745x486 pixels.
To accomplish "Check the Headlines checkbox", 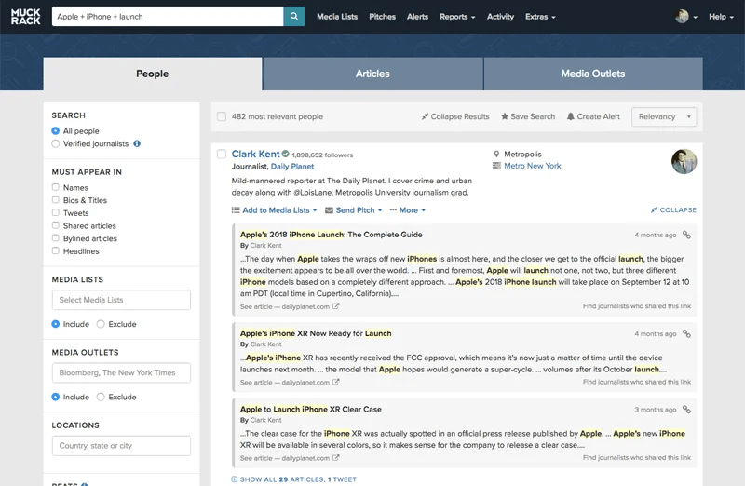I will tap(56, 250).
